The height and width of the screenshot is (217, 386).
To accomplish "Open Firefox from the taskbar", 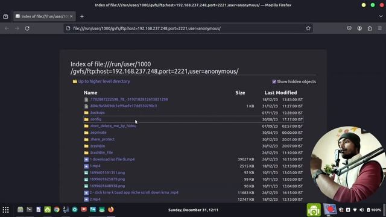I will click(x=111, y=210).
